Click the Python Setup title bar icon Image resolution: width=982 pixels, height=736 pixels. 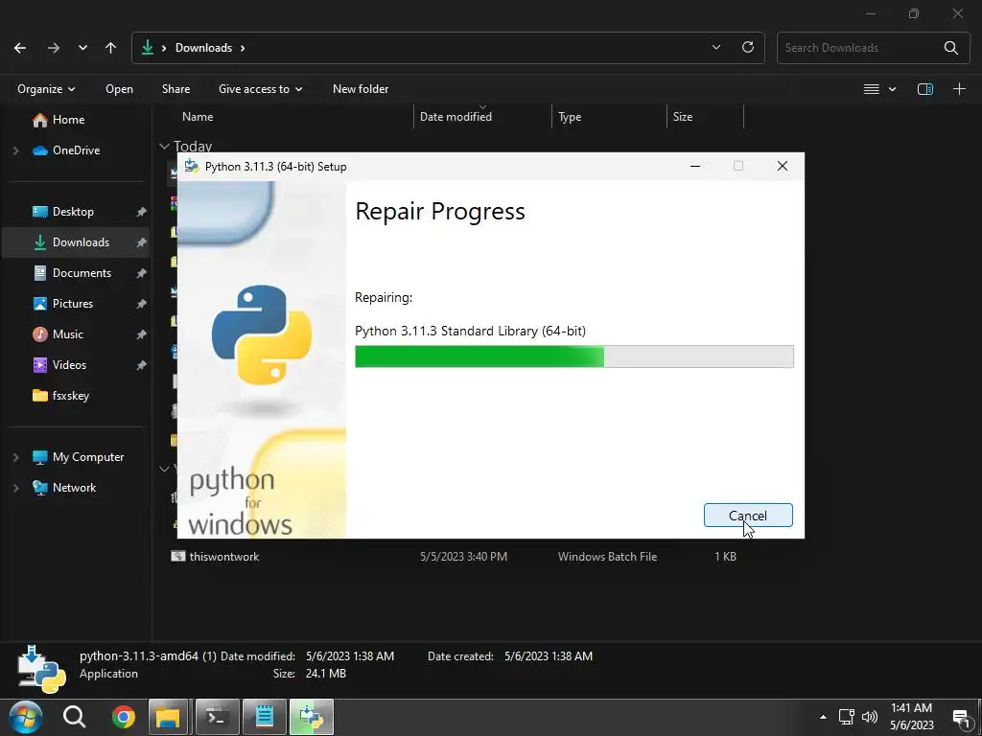click(x=192, y=166)
